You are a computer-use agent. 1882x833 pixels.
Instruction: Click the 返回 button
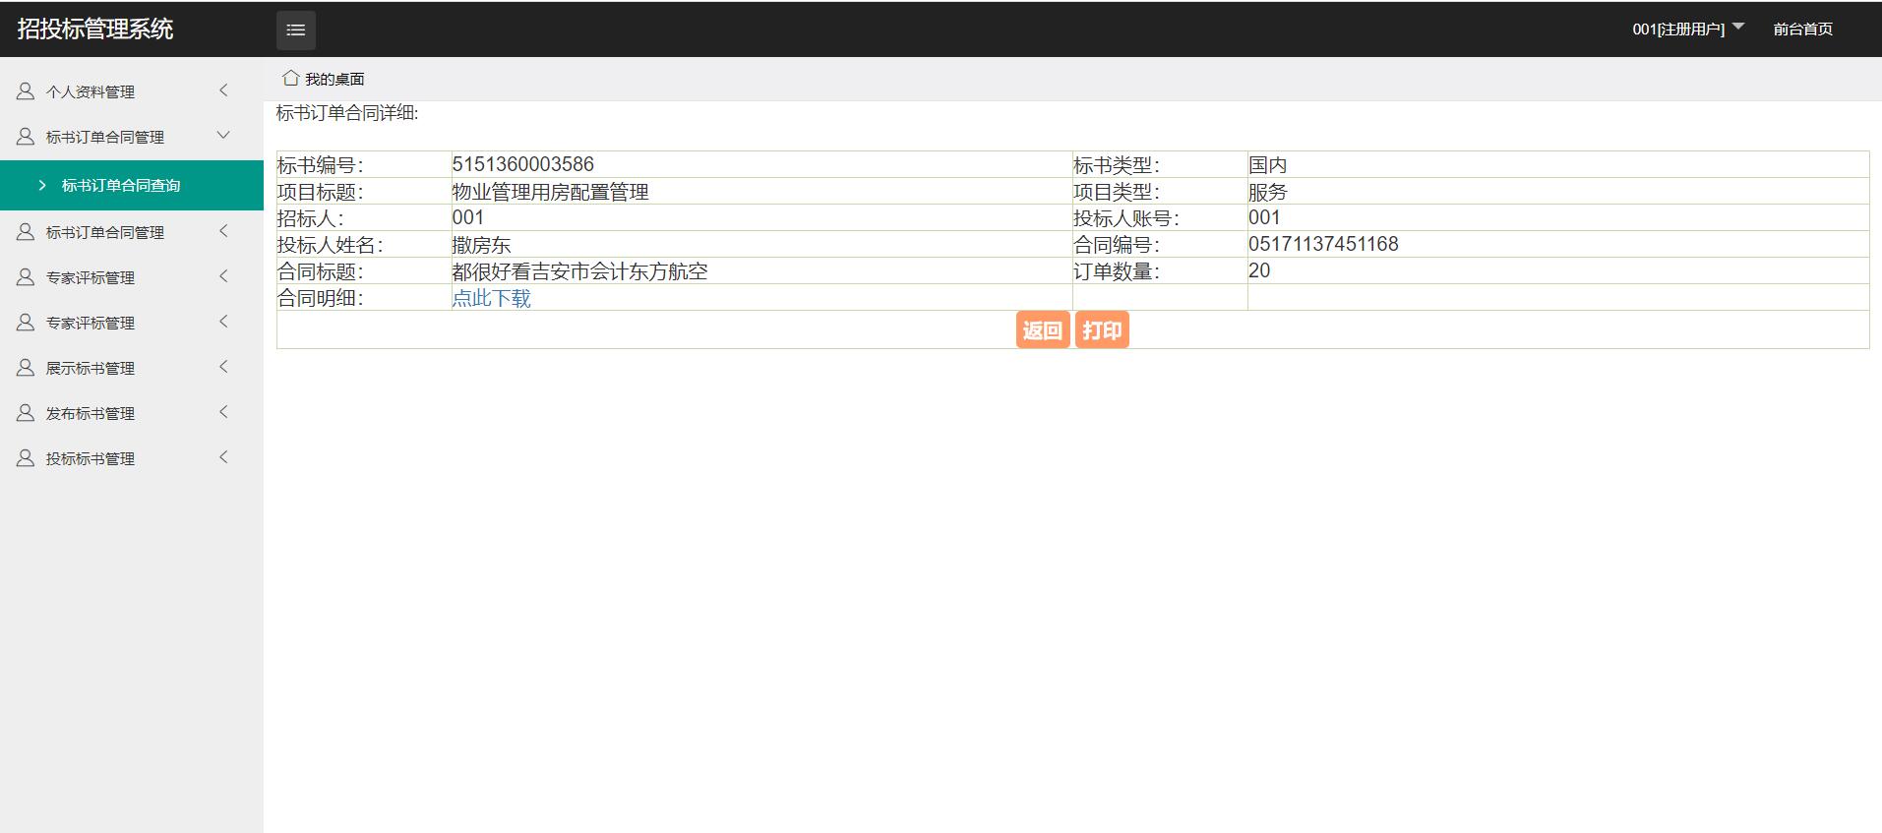tap(1042, 330)
